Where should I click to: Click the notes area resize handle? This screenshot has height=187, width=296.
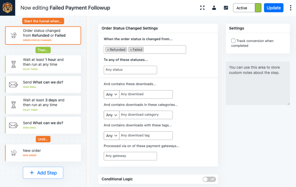pos(288,104)
